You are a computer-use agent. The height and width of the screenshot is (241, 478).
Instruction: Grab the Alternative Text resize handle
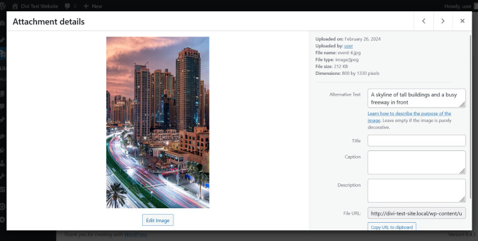pyautogui.click(x=462, y=104)
